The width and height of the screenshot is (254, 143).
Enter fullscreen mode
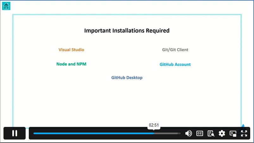[244, 134]
